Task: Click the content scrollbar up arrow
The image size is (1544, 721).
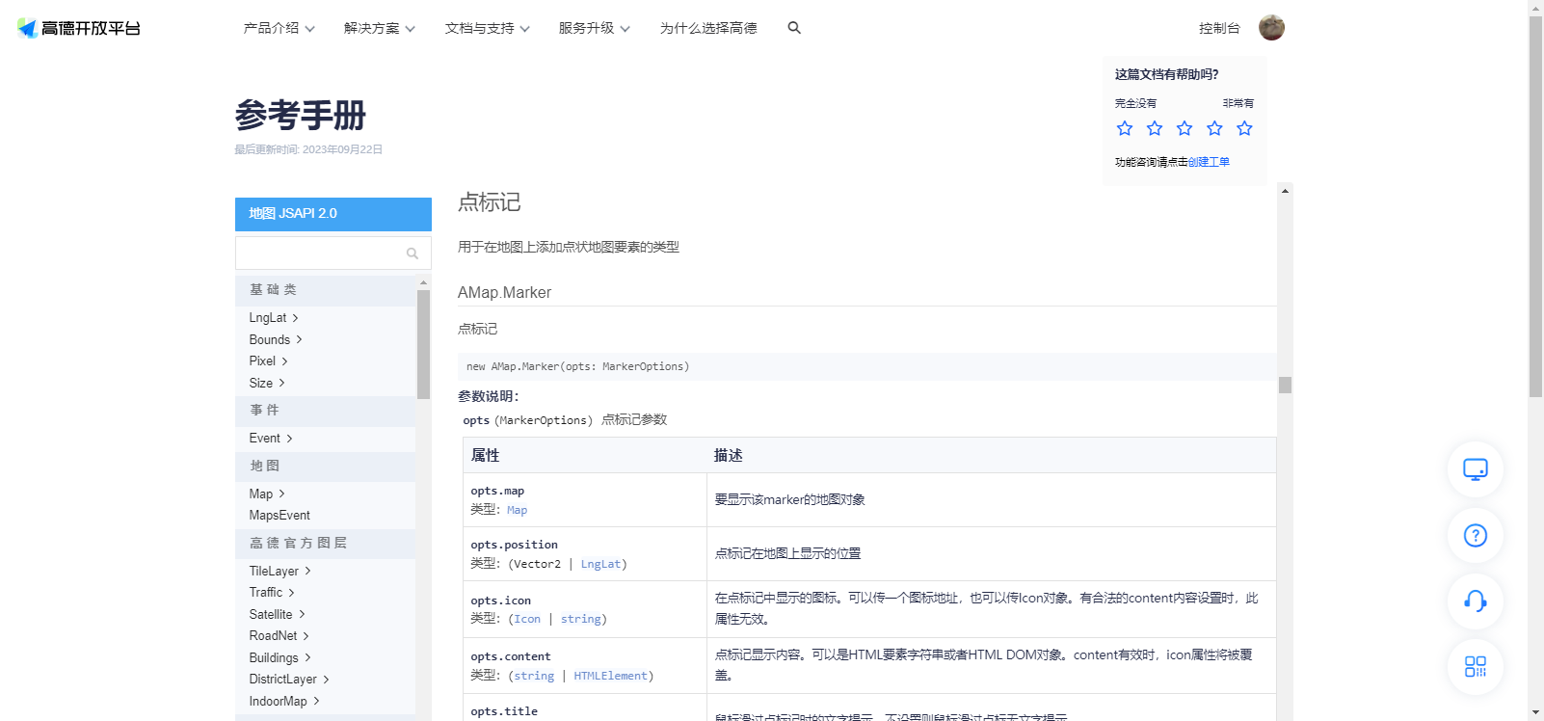Action: (x=1285, y=191)
